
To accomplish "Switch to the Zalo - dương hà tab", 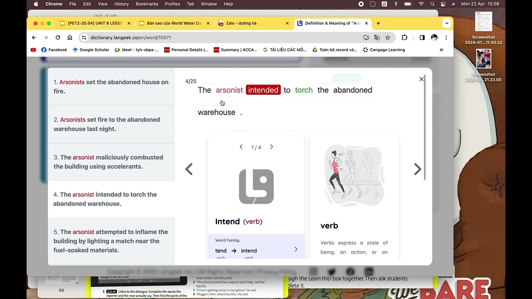I will [x=254, y=23].
